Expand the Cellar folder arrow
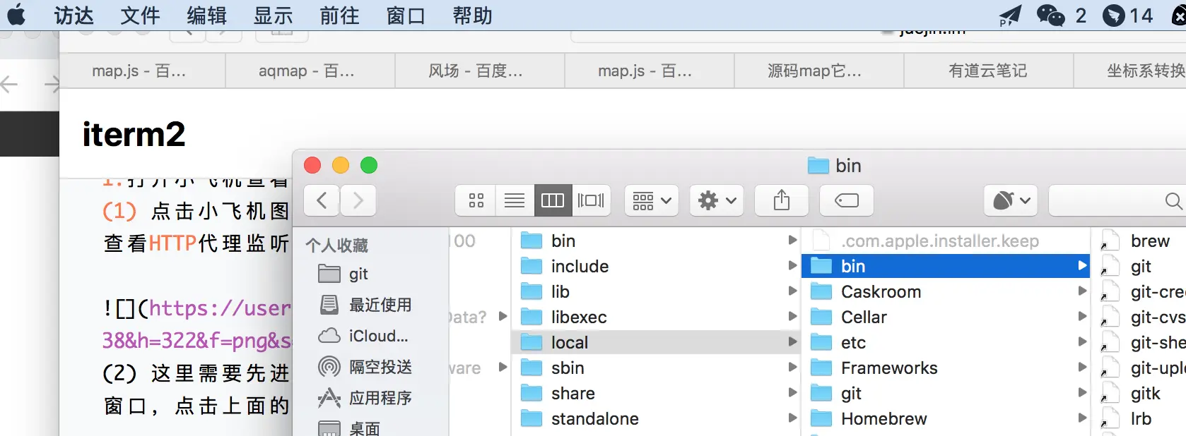This screenshot has height=436, width=1186. (x=1082, y=317)
